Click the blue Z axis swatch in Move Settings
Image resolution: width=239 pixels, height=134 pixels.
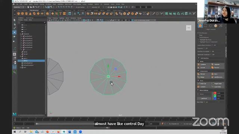point(215,99)
